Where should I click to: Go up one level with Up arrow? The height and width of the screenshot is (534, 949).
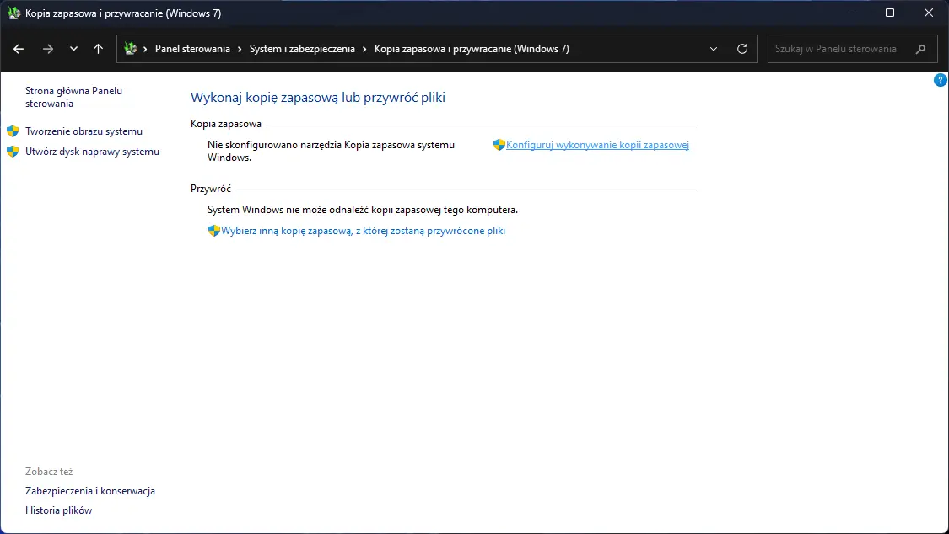[x=99, y=49]
